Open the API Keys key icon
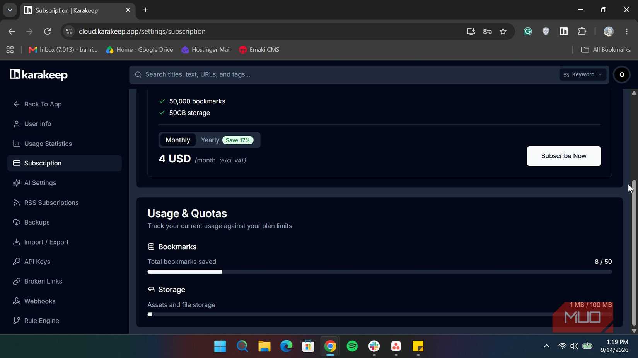This screenshot has width=638, height=358. 16,262
